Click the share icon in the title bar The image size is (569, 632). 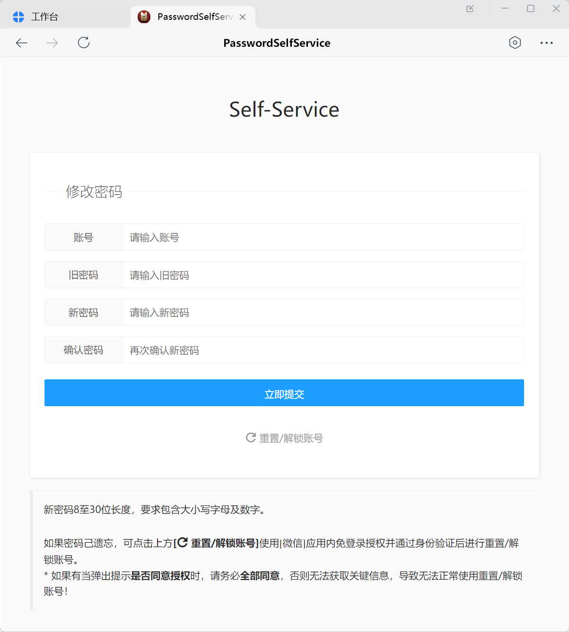pyautogui.click(x=470, y=9)
